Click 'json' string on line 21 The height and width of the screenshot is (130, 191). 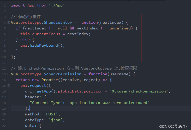tap(56, 120)
